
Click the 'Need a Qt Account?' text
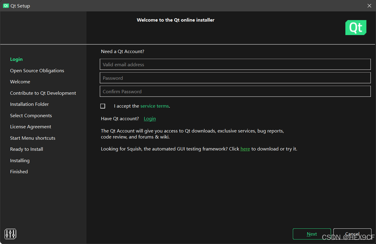(x=123, y=52)
